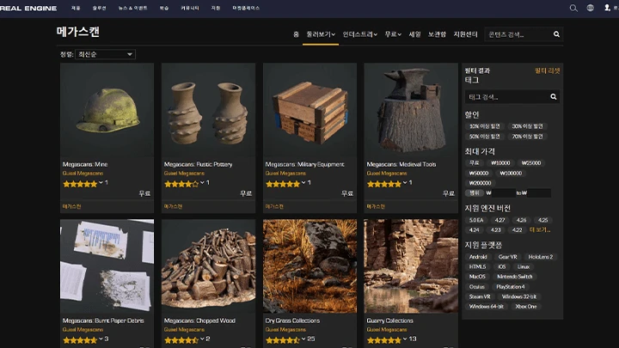The width and height of the screenshot is (619, 348).
Task: Click star rating of Megascans: Mine
Action: 80,184
